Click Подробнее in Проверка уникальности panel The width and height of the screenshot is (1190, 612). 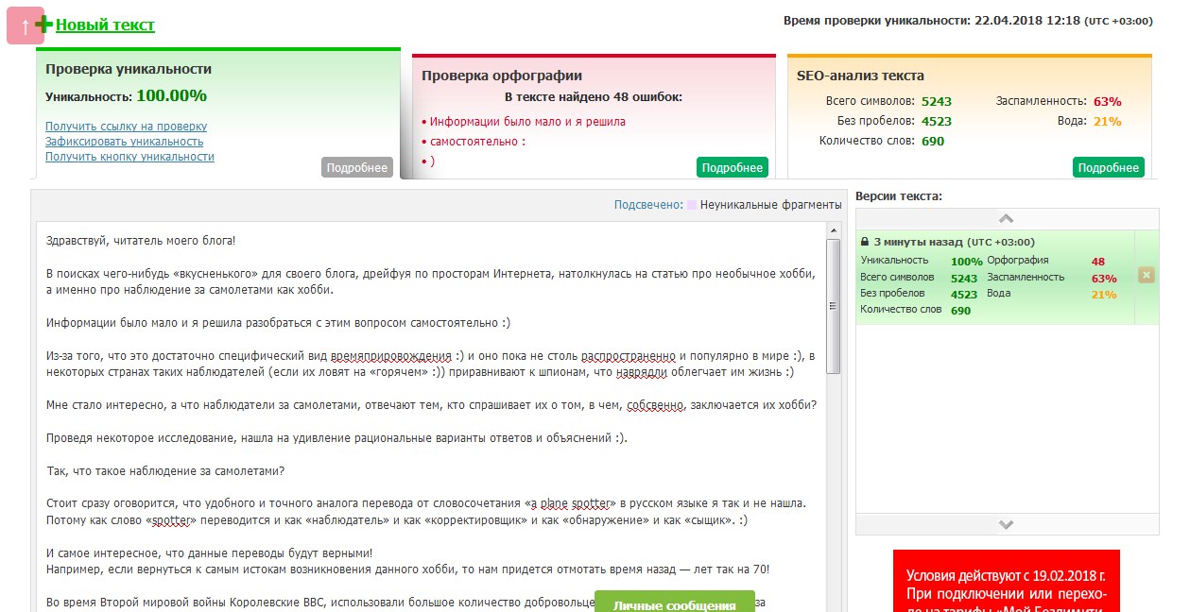(357, 167)
